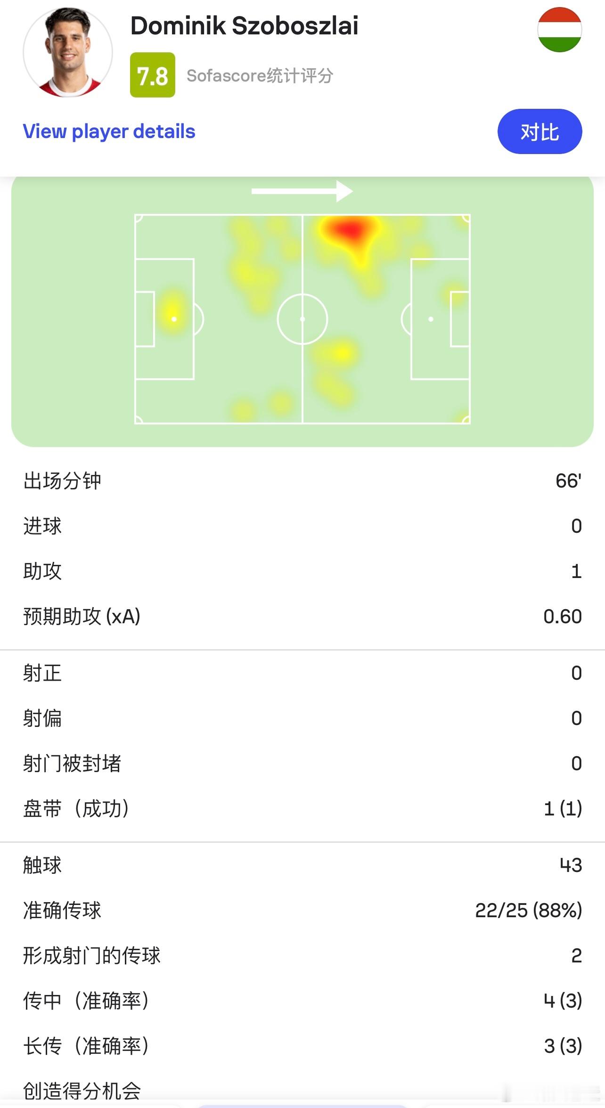Screen dimensions: 605x1108
Task: Open the View player details link
Action: click(x=109, y=131)
